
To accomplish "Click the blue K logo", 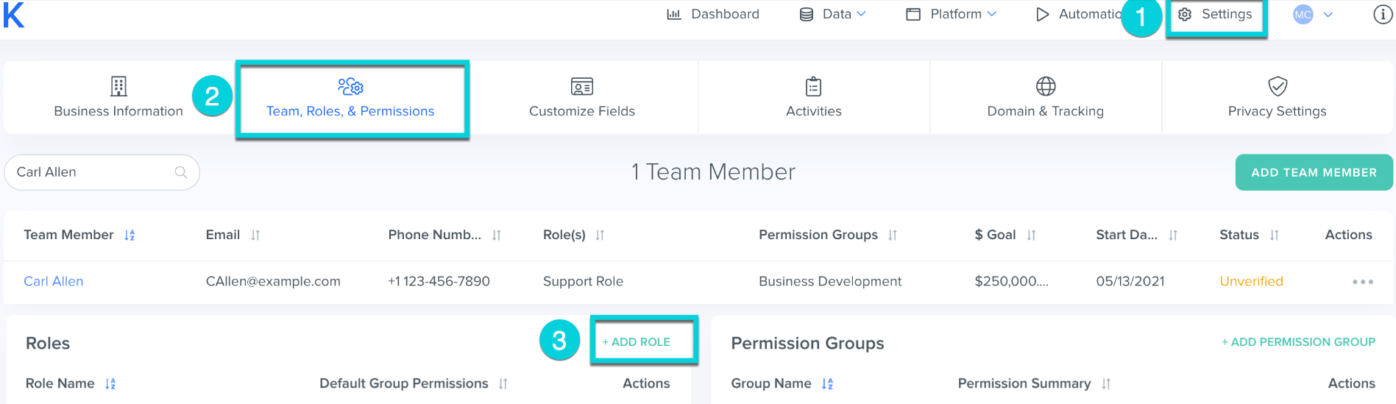I will point(14,15).
